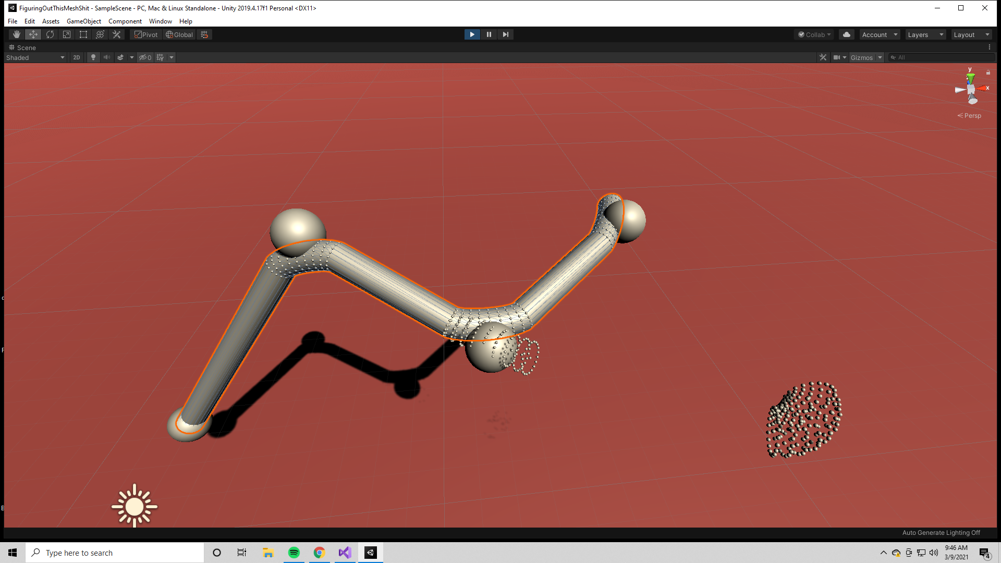
Task: Open scene component editor tools icon
Action: (x=823, y=57)
